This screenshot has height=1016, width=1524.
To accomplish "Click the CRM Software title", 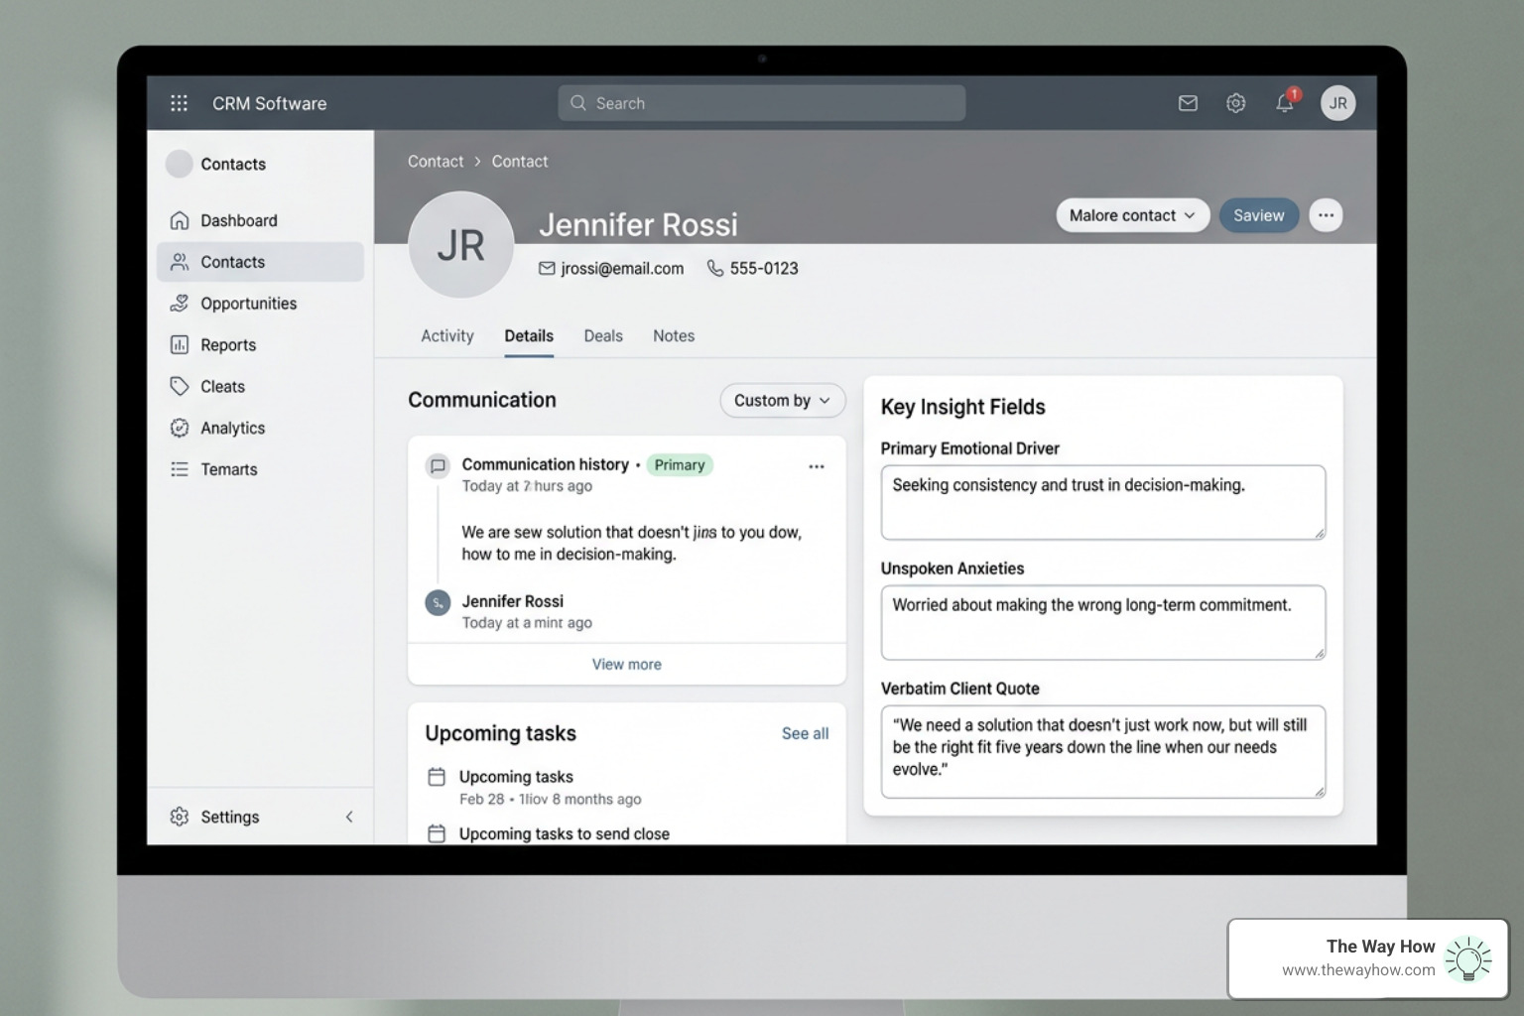I will point(270,103).
